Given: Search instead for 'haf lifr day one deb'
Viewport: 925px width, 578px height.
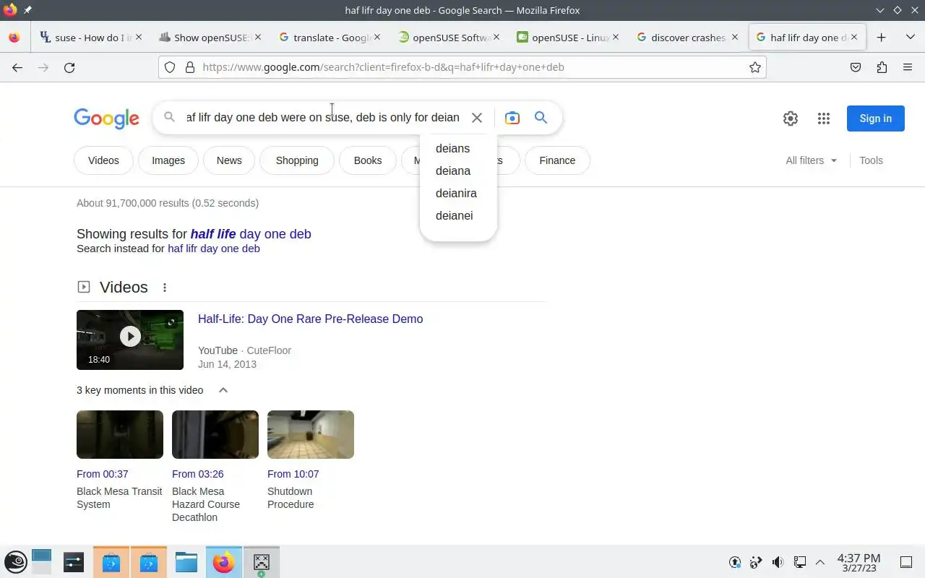Looking at the screenshot, I should (214, 249).
